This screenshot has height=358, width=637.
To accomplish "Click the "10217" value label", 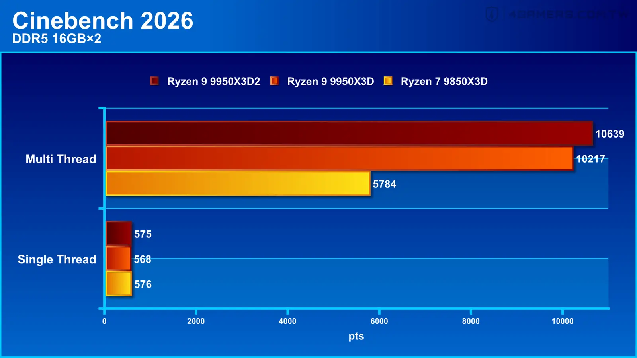I will coord(590,159).
